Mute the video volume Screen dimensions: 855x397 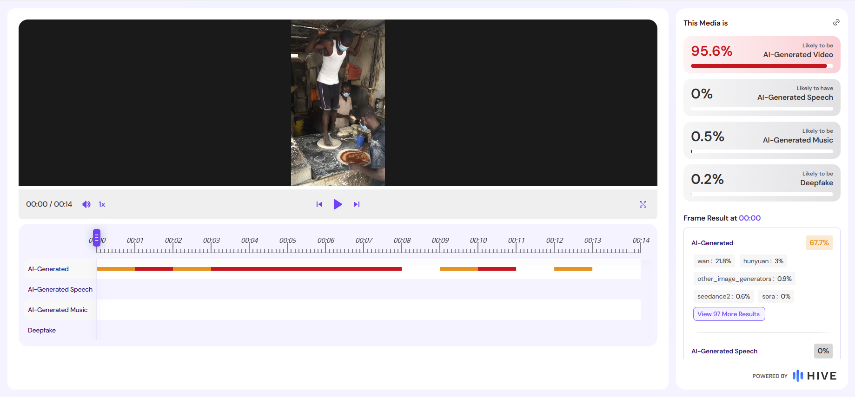click(x=86, y=204)
